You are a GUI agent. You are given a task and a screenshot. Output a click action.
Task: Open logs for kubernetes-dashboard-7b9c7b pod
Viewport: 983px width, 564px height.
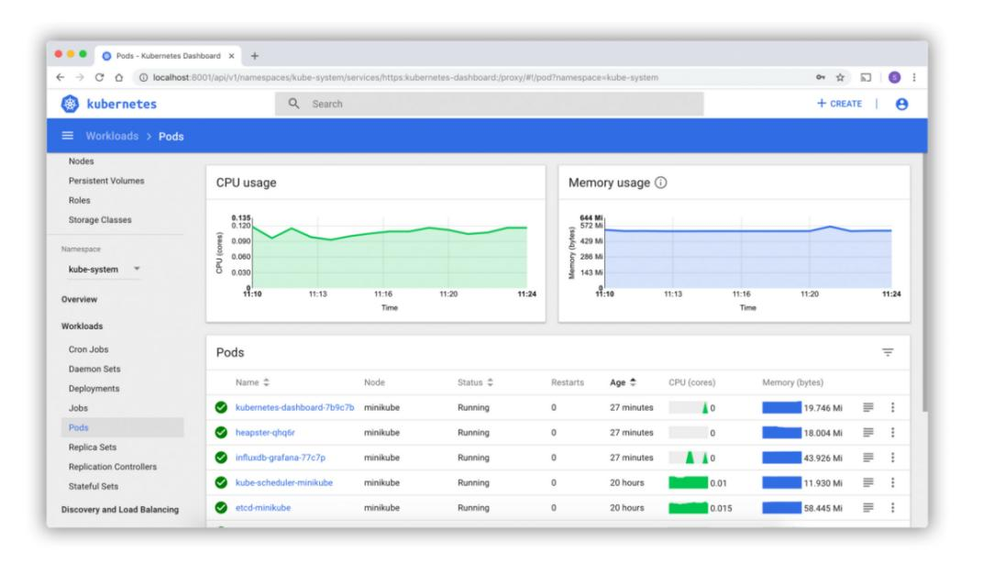(868, 407)
